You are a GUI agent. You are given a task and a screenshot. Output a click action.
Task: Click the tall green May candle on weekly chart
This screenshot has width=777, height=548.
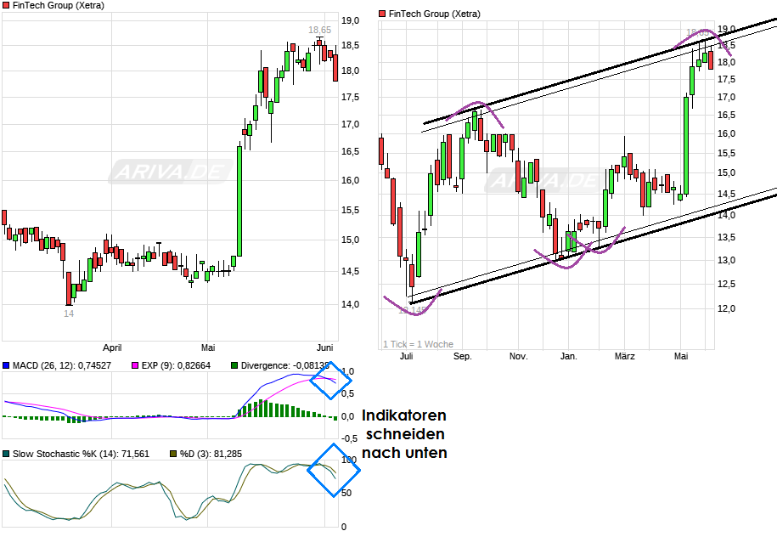point(686,145)
